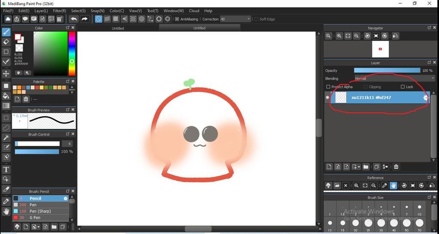The image size is (439, 234).
Task: Open reference image folder icon
Action: (337, 185)
